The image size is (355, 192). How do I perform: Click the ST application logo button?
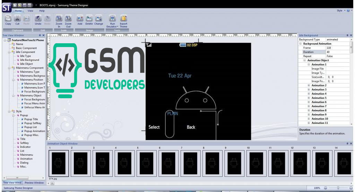(7, 8)
